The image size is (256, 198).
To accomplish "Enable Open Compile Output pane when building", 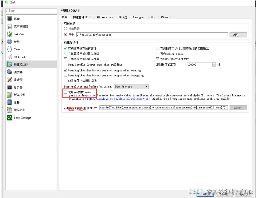I will pyautogui.click(x=65, y=65).
